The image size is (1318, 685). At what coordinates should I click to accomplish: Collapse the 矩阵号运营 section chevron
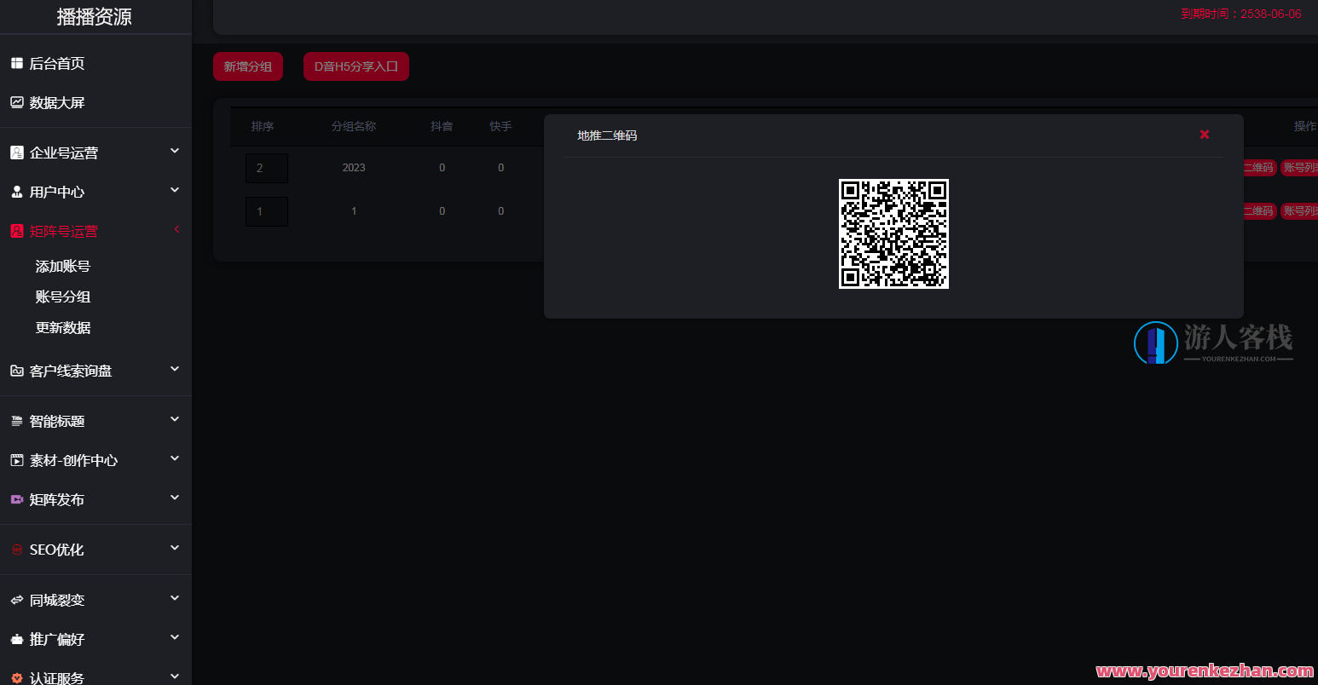pyautogui.click(x=176, y=228)
